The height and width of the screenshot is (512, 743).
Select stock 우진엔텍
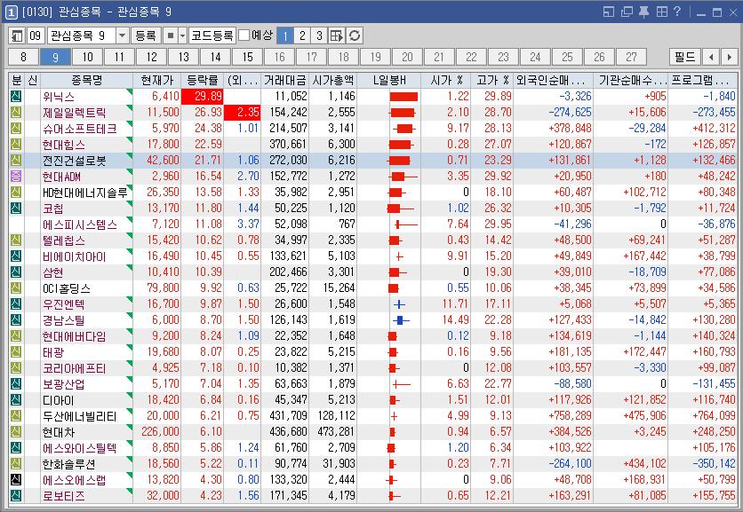63,304
